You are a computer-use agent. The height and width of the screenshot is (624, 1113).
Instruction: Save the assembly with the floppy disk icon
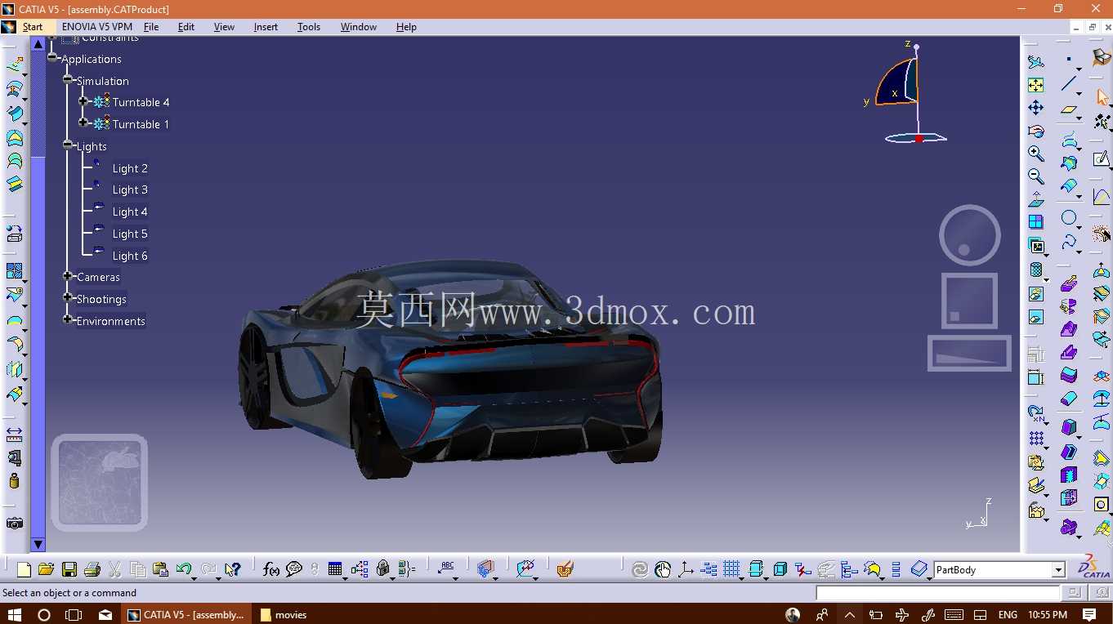point(69,569)
